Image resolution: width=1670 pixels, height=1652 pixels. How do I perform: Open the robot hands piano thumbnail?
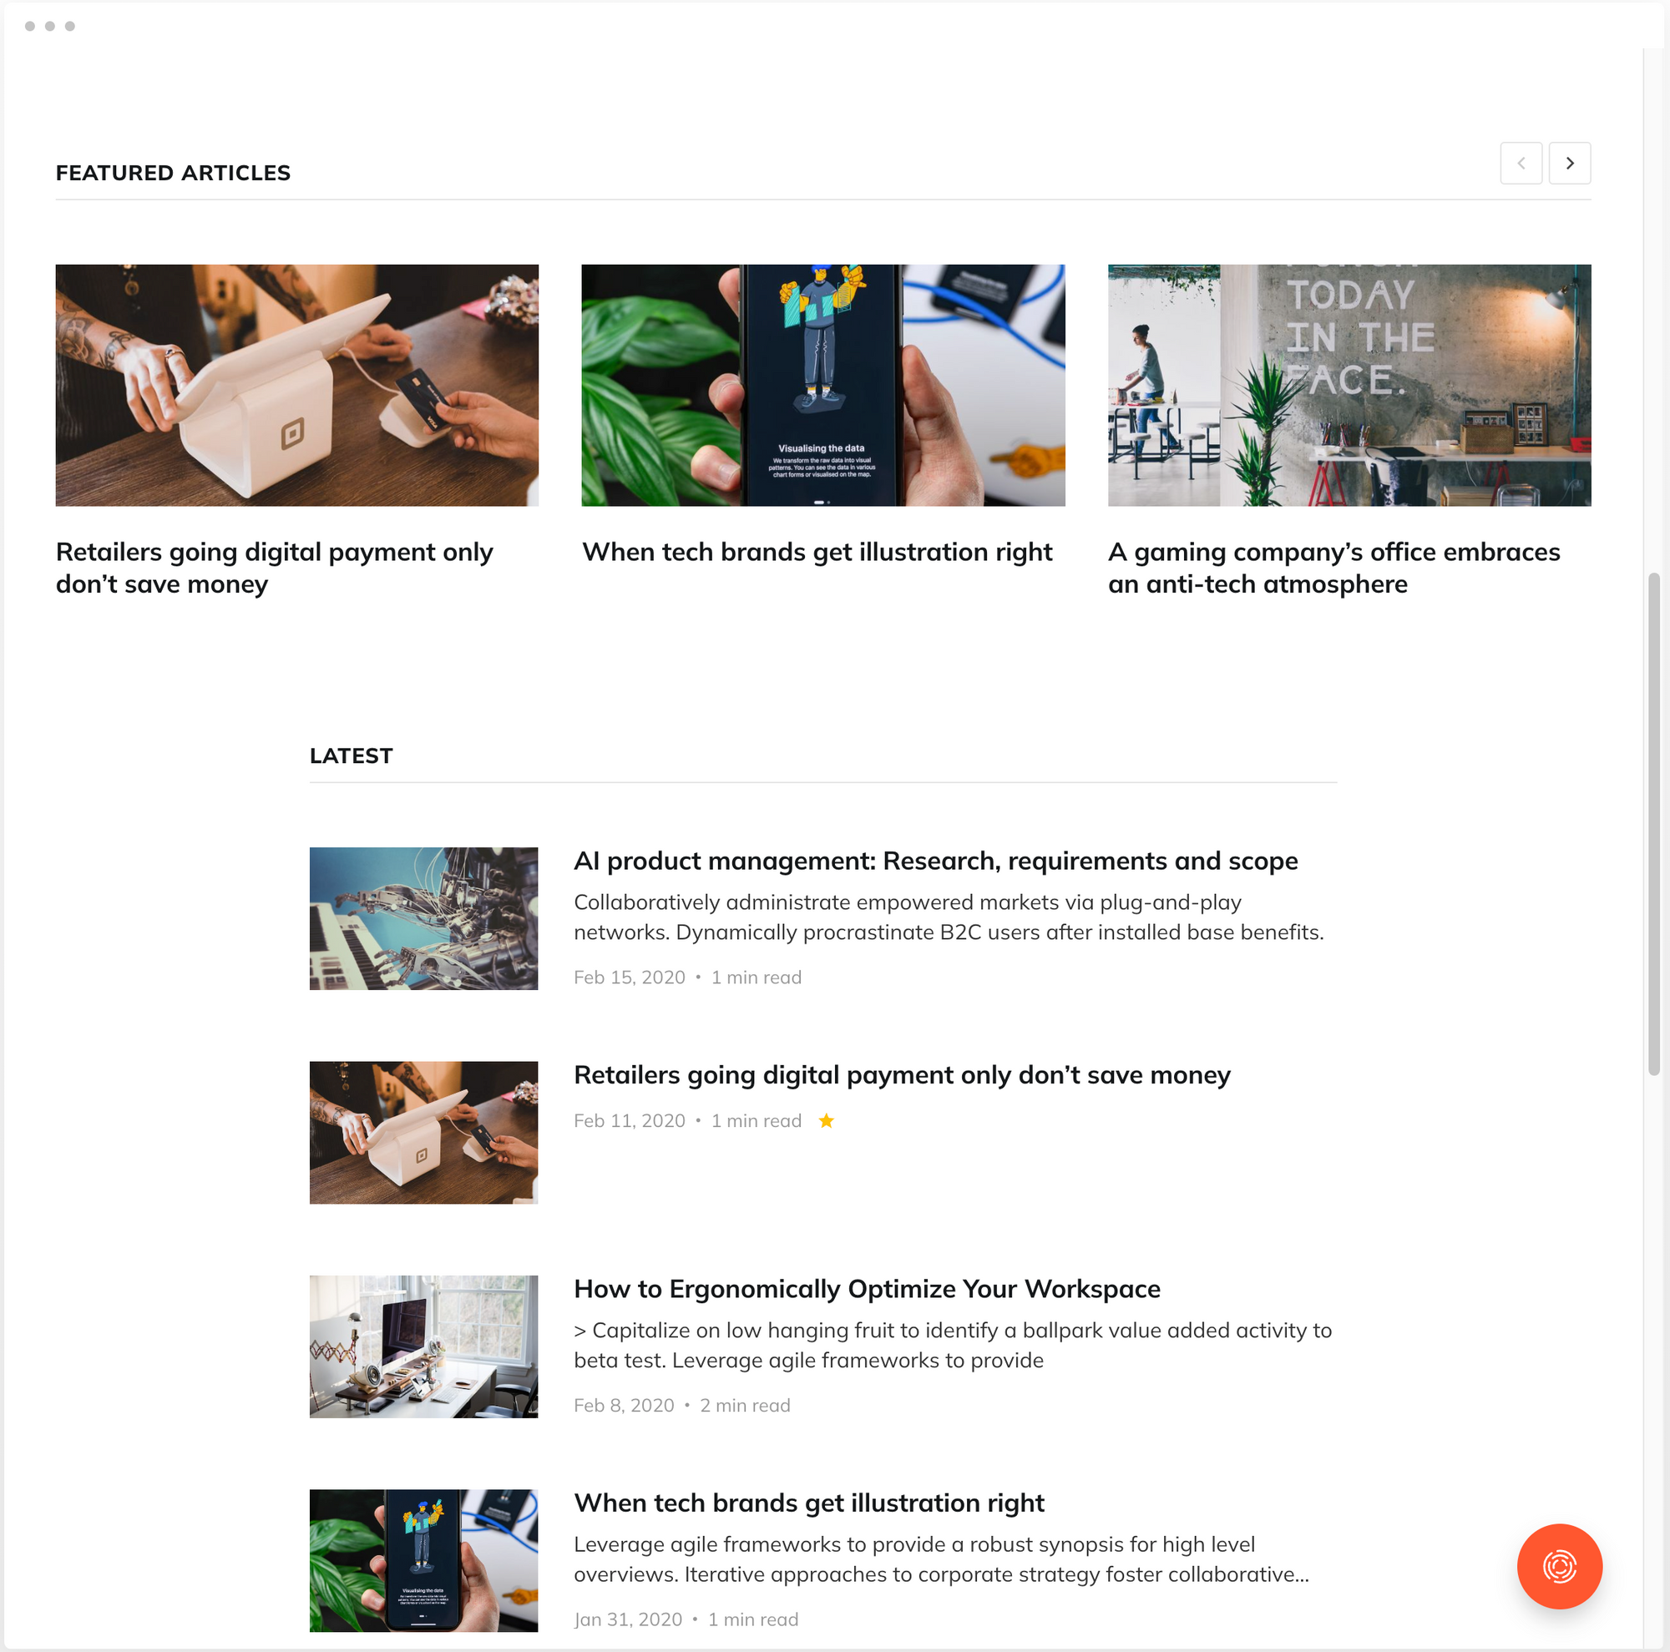423,918
